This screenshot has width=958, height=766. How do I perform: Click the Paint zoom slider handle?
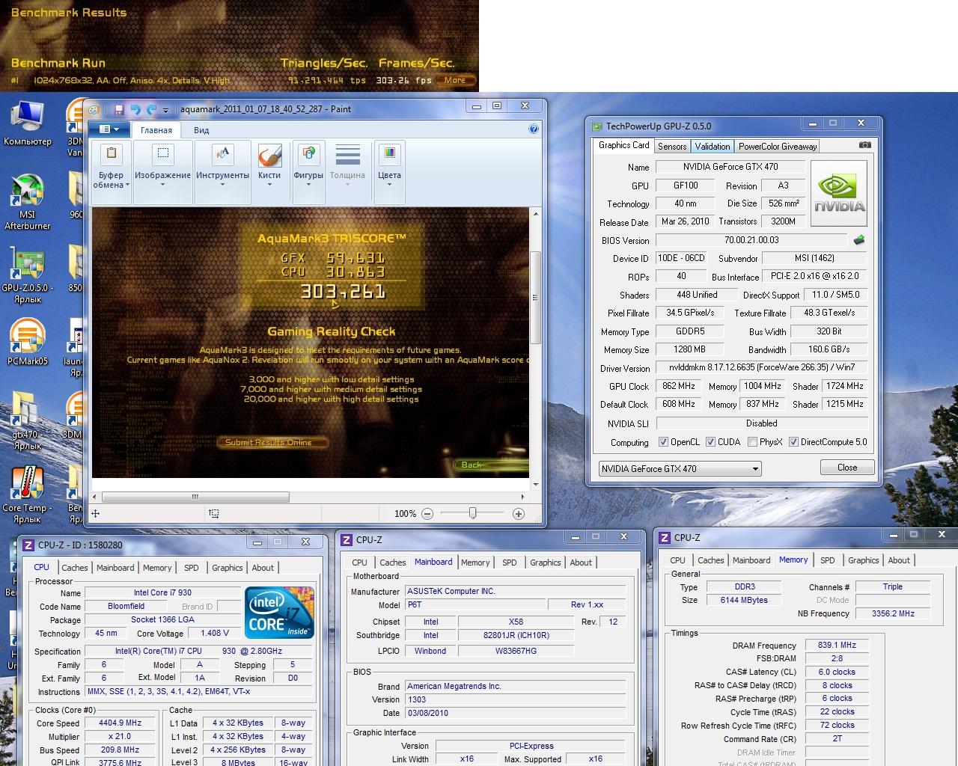tap(472, 513)
